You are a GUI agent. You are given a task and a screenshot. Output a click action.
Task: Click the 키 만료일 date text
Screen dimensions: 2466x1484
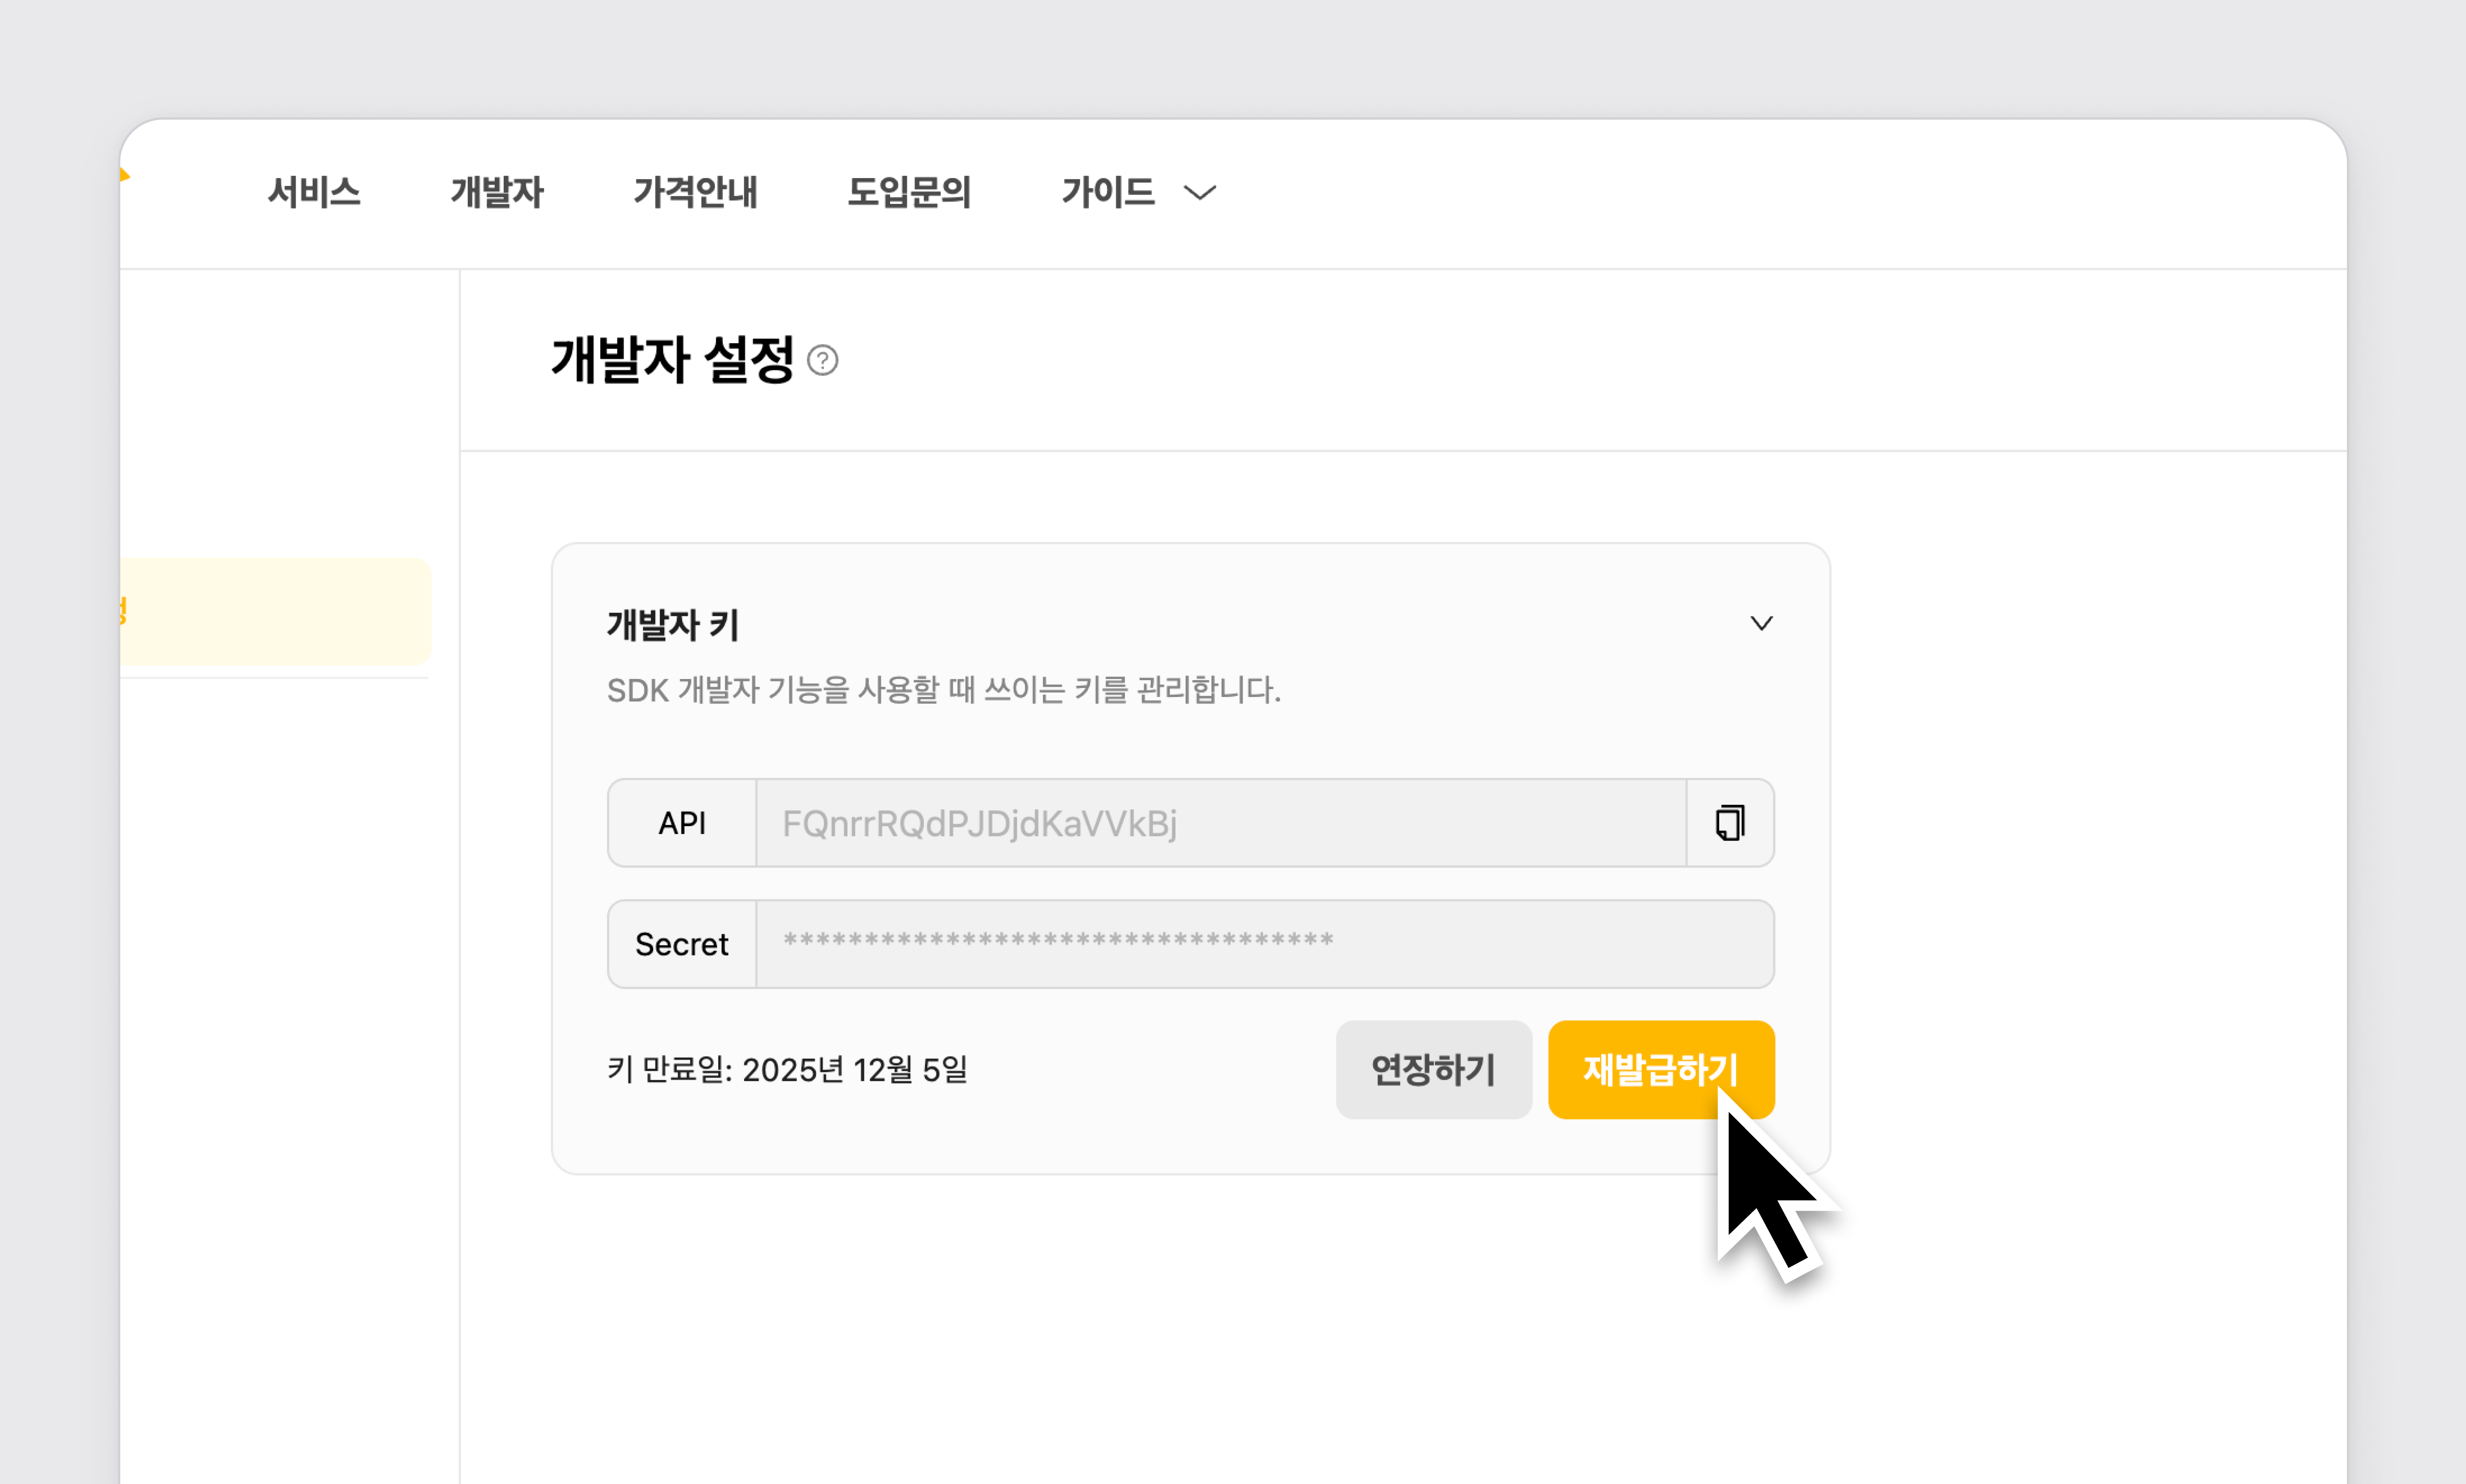[787, 1069]
